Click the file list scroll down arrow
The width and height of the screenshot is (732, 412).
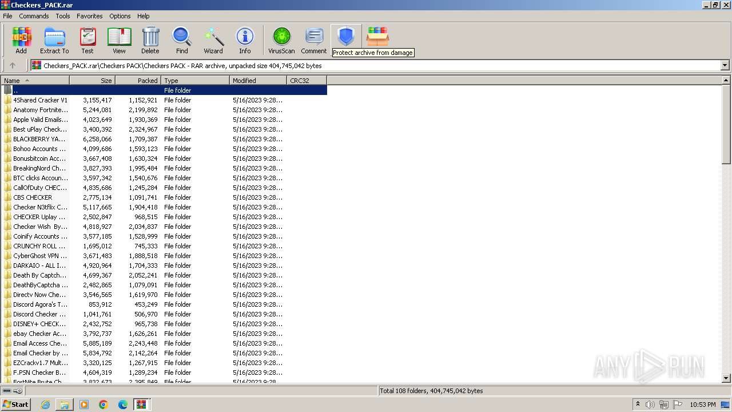coord(726,378)
